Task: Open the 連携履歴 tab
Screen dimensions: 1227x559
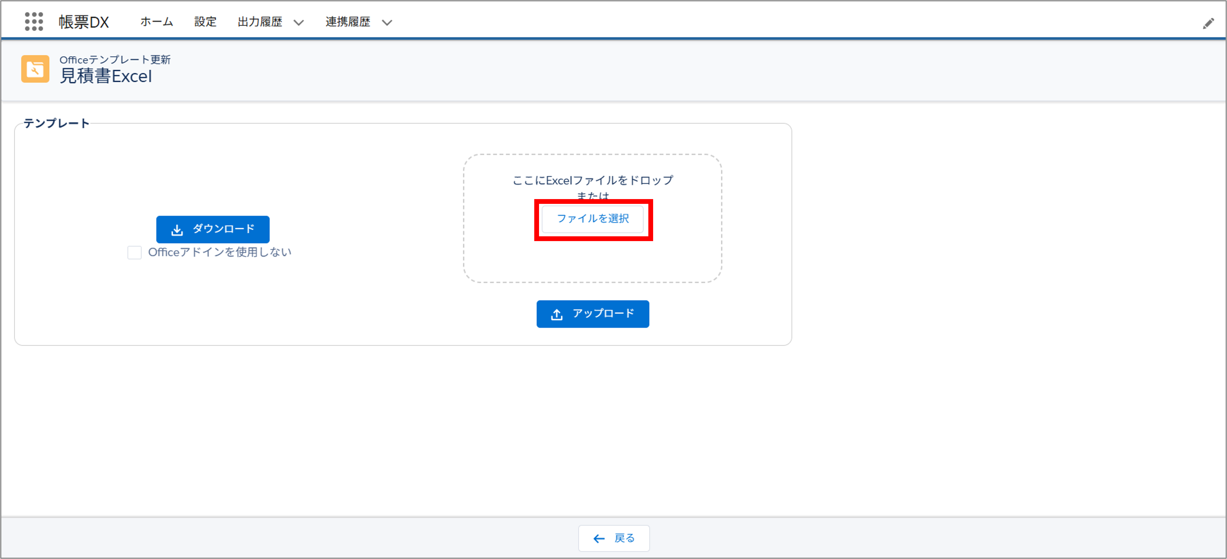Action: [348, 22]
